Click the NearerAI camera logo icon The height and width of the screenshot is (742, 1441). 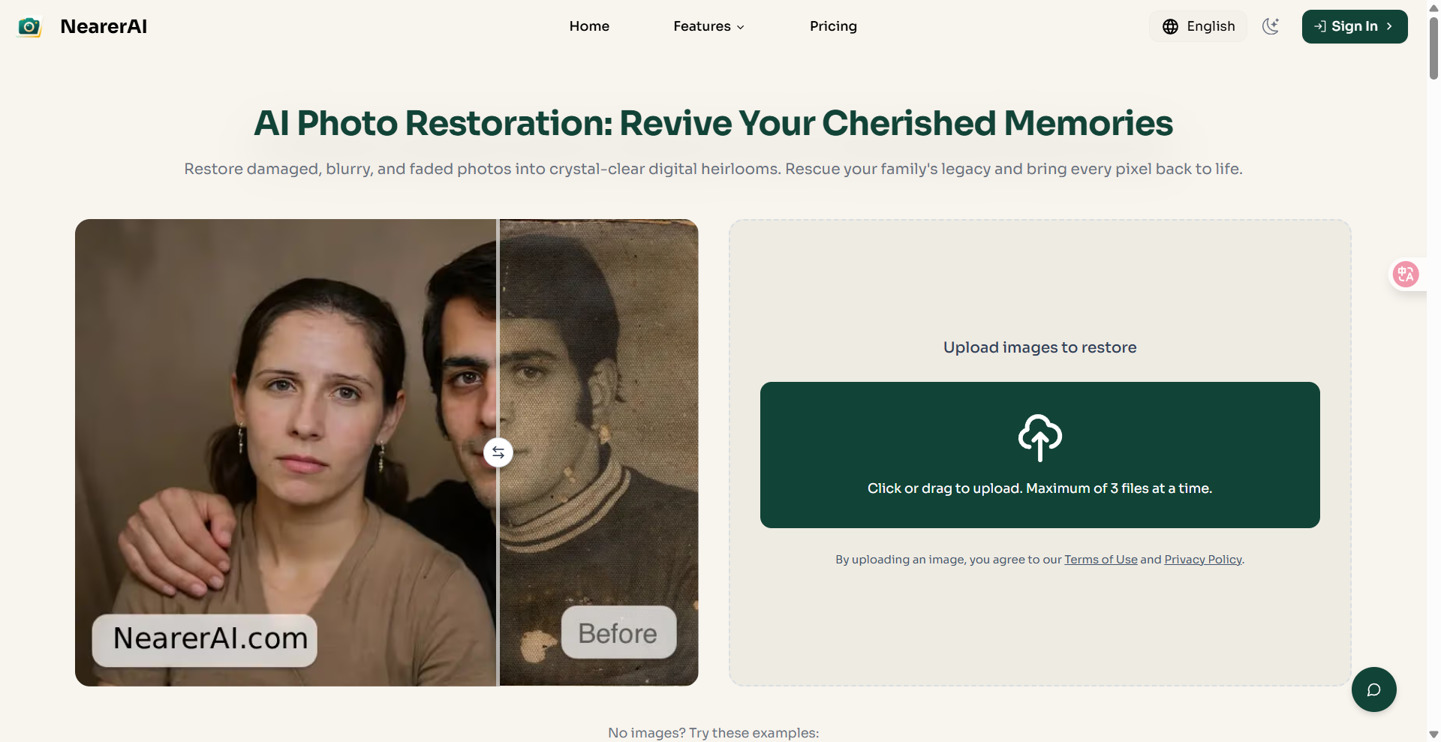pyautogui.click(x=29, y=27)
